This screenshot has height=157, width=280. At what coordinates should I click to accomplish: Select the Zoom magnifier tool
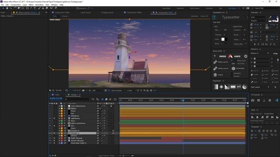[x=10, y=8]
